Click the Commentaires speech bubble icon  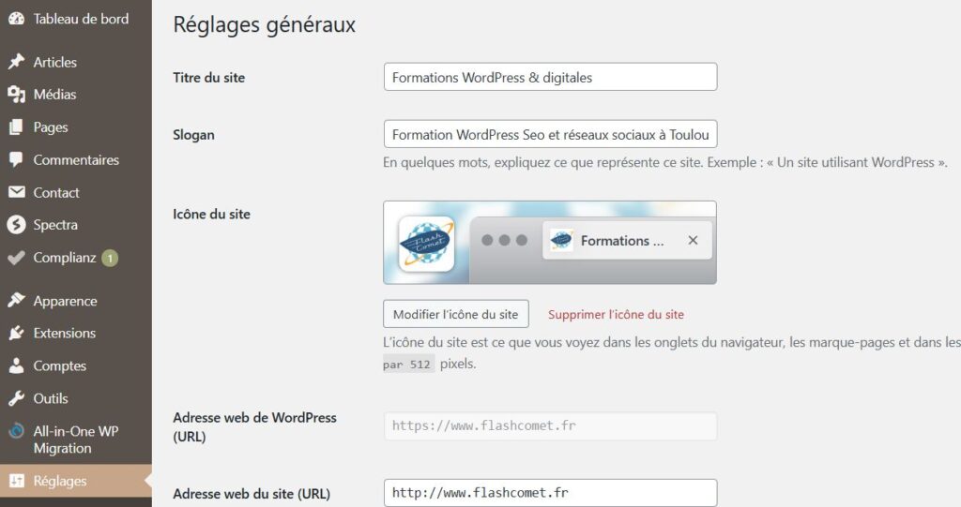point(16,160)
